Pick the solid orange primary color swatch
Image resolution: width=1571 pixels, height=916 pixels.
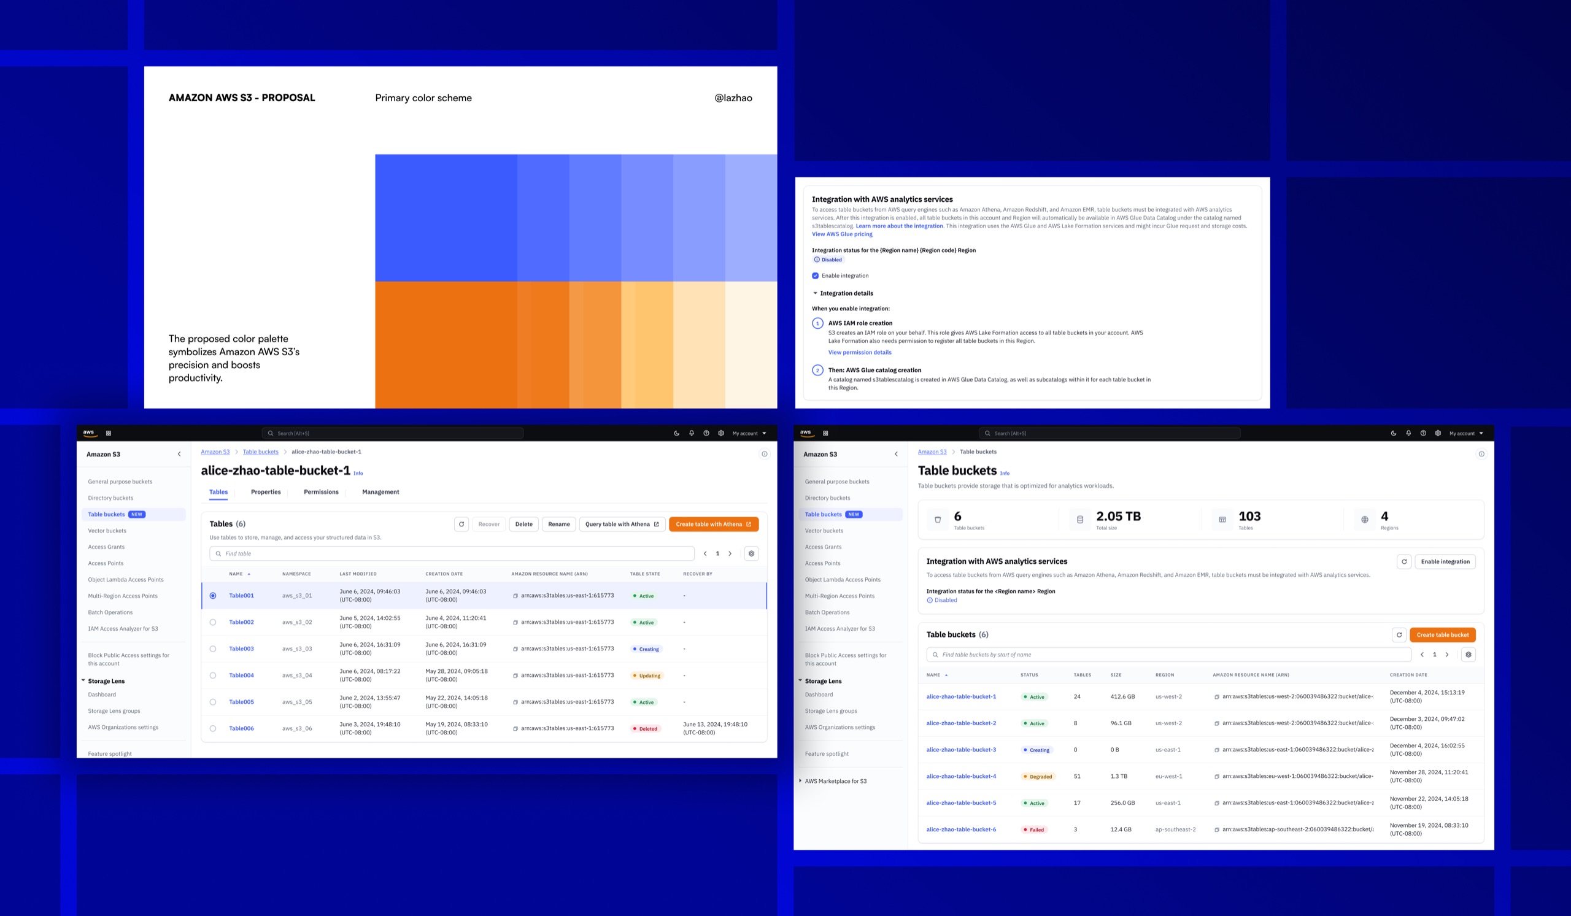click(446, 345)
